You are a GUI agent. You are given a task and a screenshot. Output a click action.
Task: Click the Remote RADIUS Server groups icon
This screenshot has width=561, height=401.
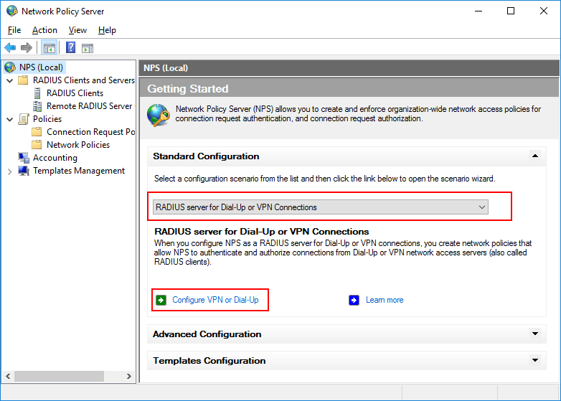[37, 106]
